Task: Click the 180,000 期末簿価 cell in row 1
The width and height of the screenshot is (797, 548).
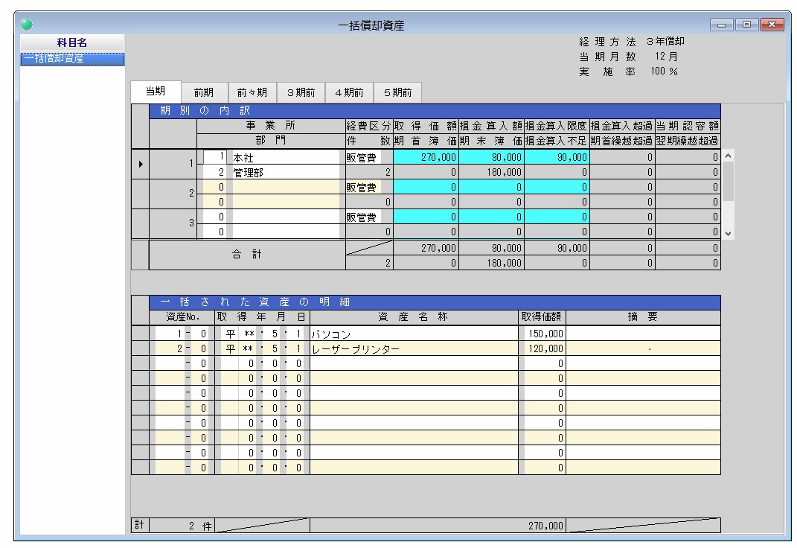Action: tap(491, 172)
